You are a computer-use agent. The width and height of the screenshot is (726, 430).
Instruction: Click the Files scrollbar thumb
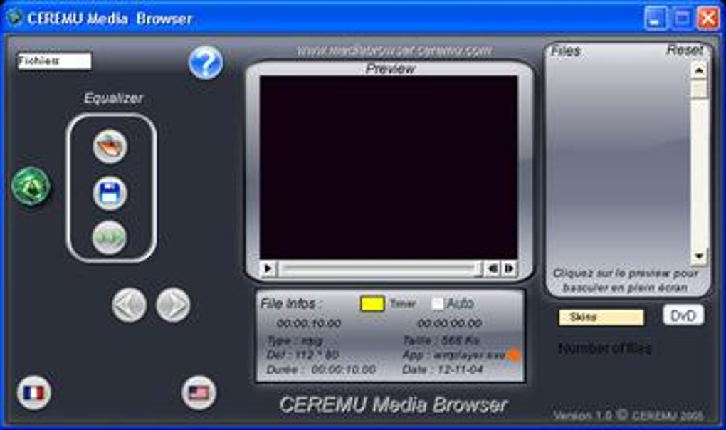pyautogui.click(x=699, y=89)
